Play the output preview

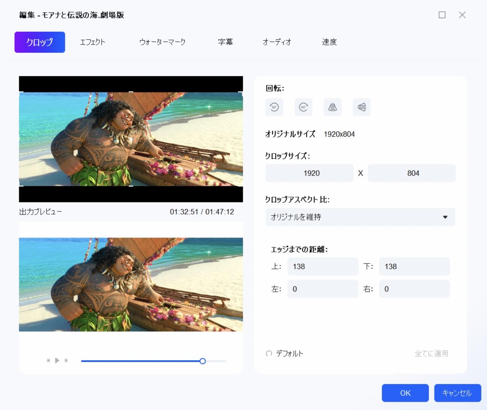click(57, 361)
